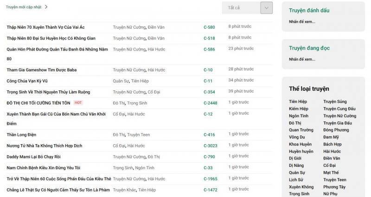
Task: Click Nhấn để xem under Truyện đánh dấu
Action: (x=302, y=22)
